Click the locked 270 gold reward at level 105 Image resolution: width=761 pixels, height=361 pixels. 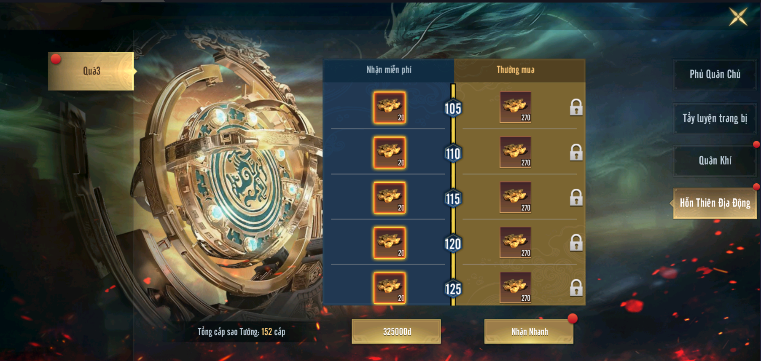515,107
